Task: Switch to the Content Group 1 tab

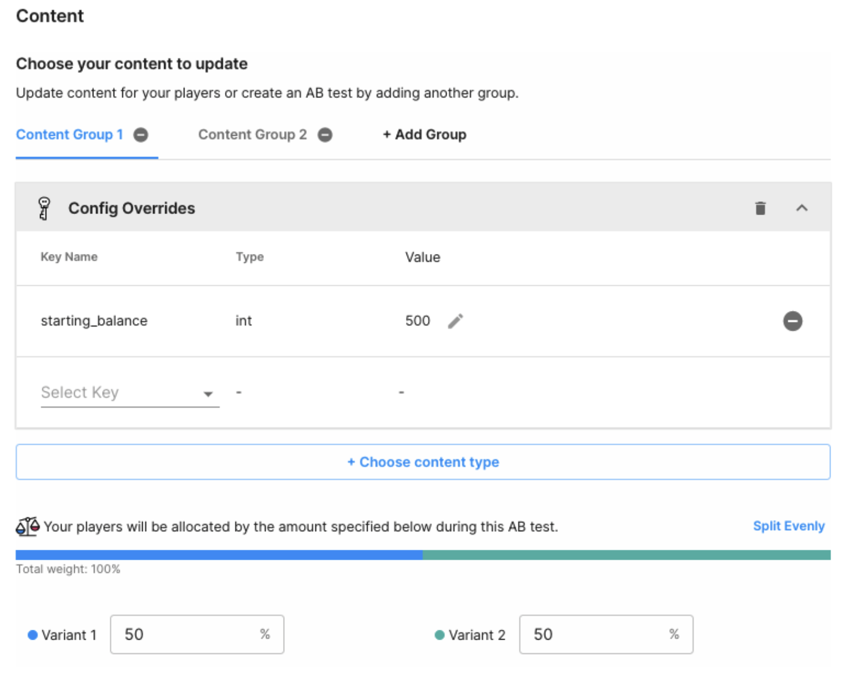Action: point(70,135)
